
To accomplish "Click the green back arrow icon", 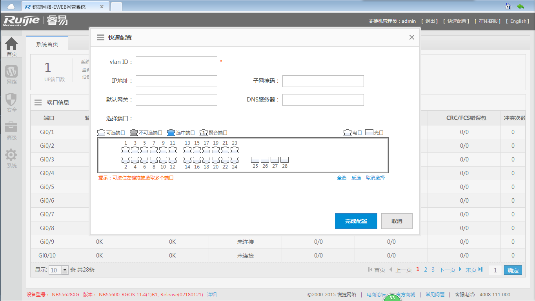I will (x=520, y=6).
